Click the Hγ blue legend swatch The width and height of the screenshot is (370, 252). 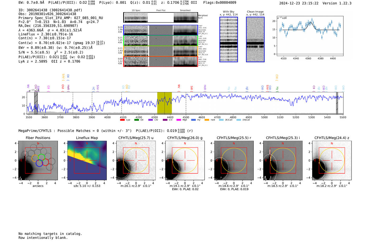coord(193,120)
